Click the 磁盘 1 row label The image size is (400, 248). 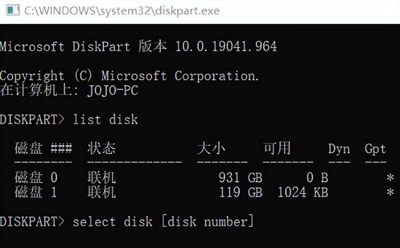[36, 192]
